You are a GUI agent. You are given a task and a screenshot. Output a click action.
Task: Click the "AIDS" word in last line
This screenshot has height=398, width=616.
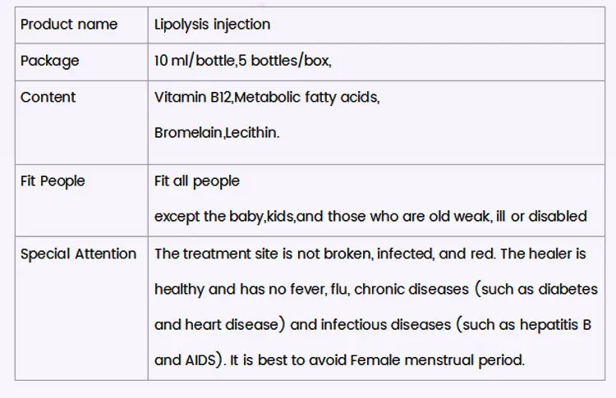tap(203, 360)
